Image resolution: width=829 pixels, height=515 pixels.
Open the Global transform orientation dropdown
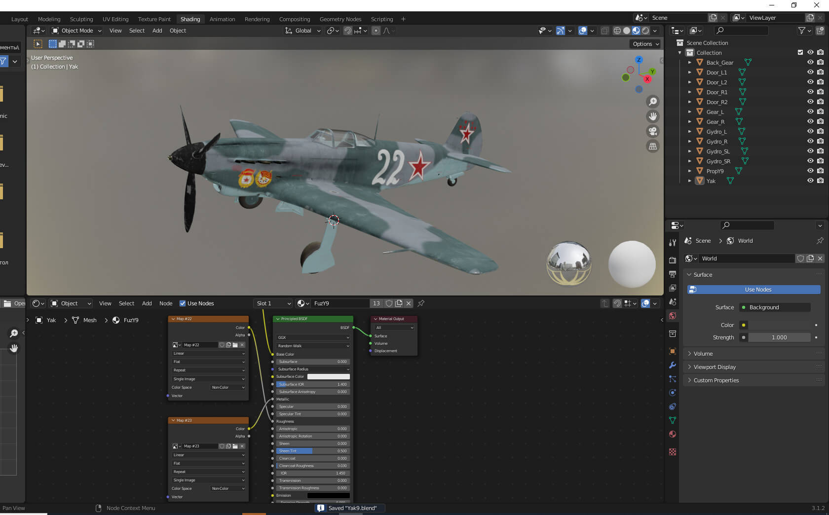click(302, 31)
